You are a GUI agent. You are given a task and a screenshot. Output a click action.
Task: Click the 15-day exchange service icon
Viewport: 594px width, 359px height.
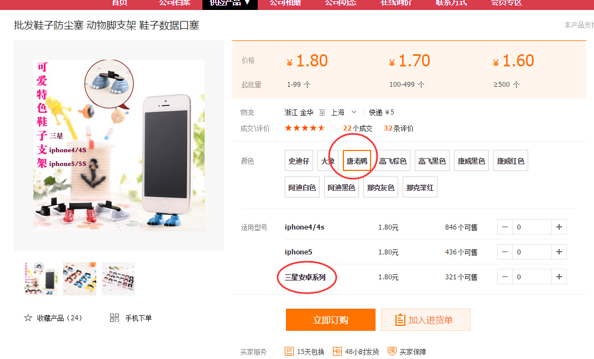coord(289,351)
